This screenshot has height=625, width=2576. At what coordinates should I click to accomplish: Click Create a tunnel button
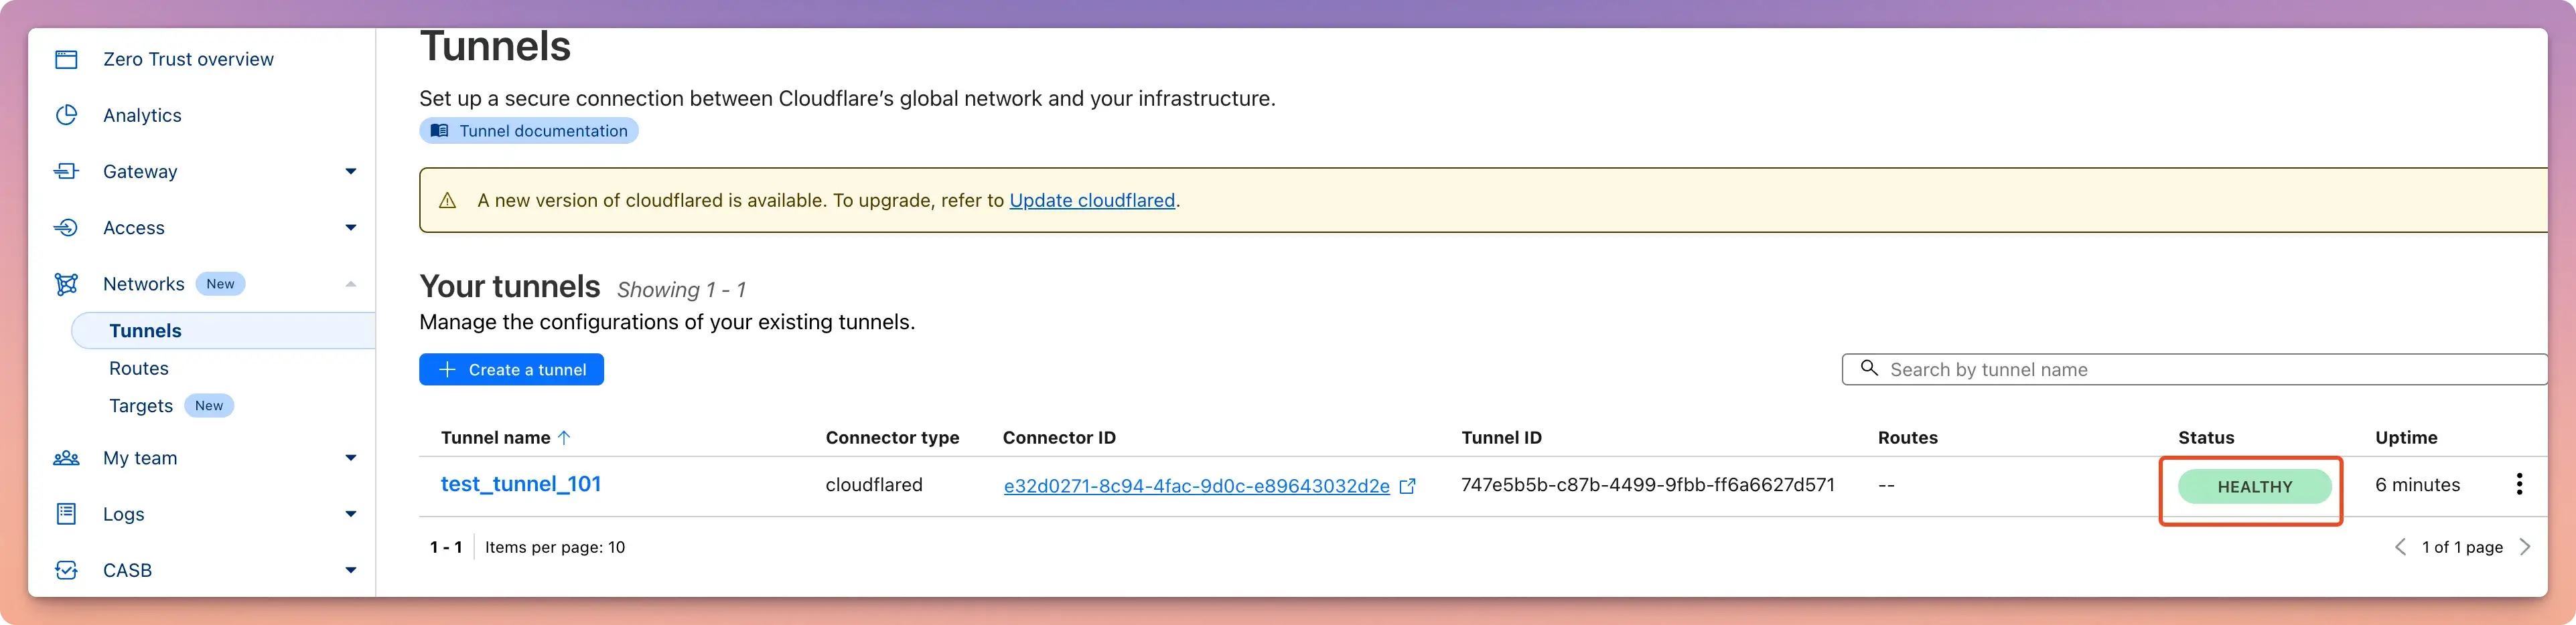click(x=511, y=369)
